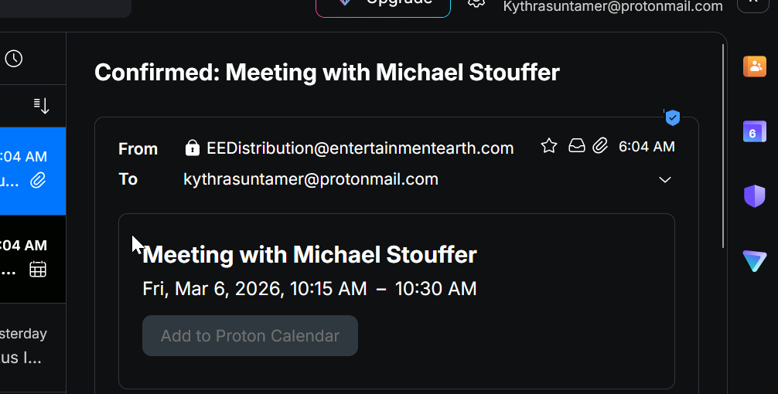Open the Kythrasuntamer account menu
Screen dimensions: 778x394
613,6
